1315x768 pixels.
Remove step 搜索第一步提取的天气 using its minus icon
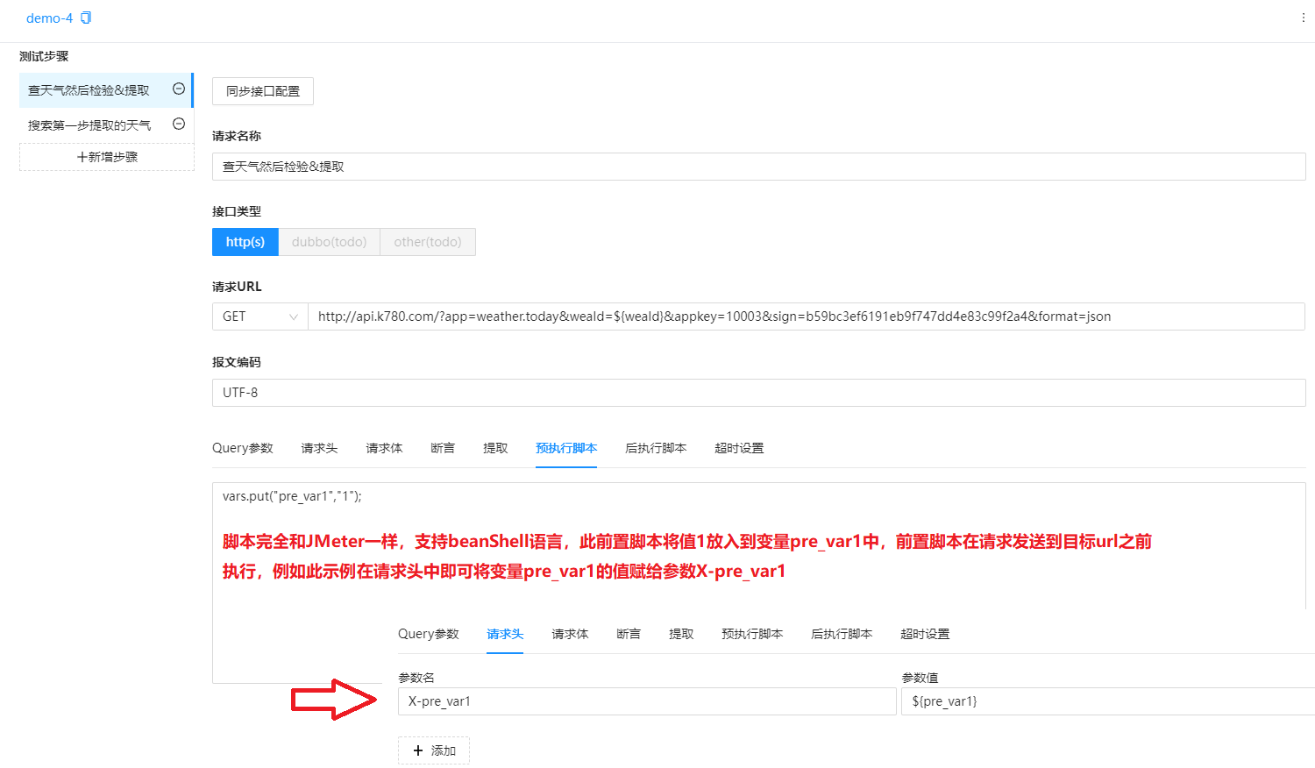178,124
